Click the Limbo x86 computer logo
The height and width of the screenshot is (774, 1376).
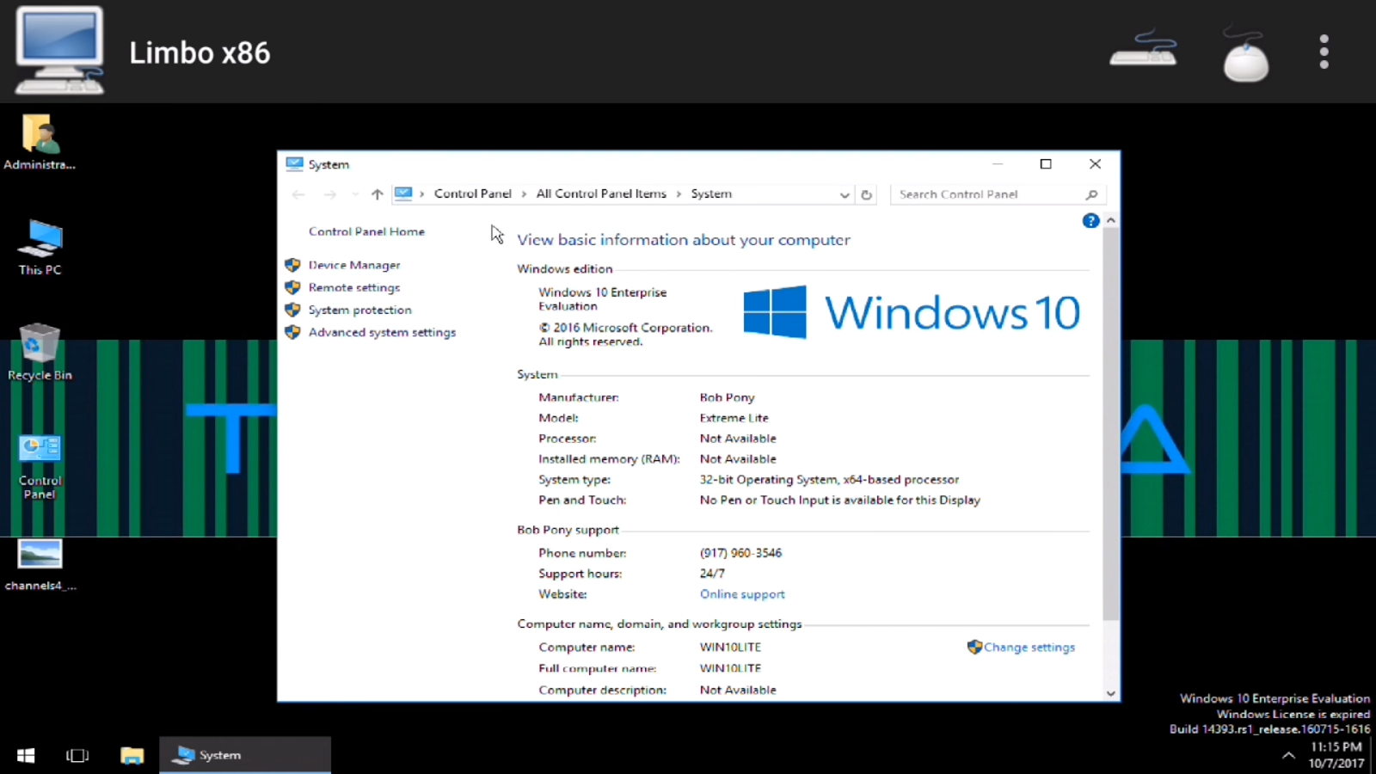pyautogui.click(x=59, y=50)
